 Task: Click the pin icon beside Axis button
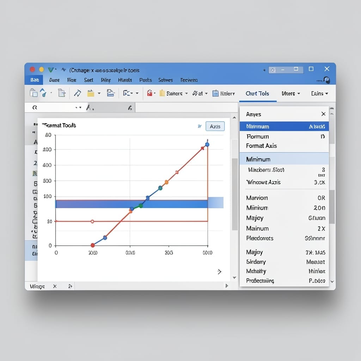[x=200, y=126]
